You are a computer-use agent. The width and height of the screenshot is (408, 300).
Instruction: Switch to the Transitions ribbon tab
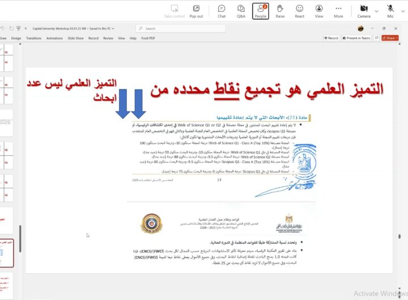coord(33,38)
